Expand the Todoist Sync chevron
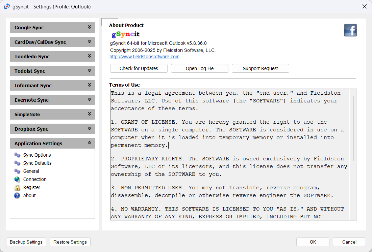This screenshot has height=252, width=372. (90, 70)
